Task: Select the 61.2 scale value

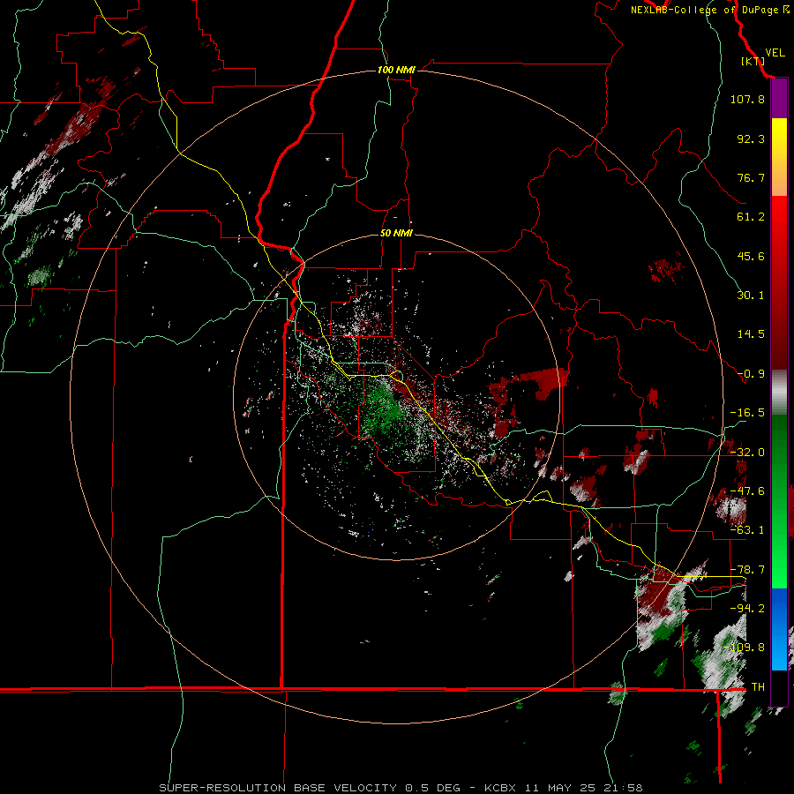Action: 751,217
